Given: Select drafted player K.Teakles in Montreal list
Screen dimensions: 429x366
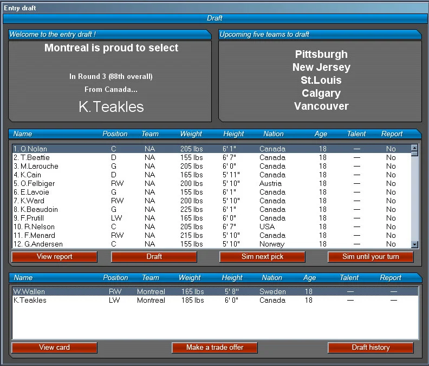Looking at the screenshot, I should click(216, 301).
